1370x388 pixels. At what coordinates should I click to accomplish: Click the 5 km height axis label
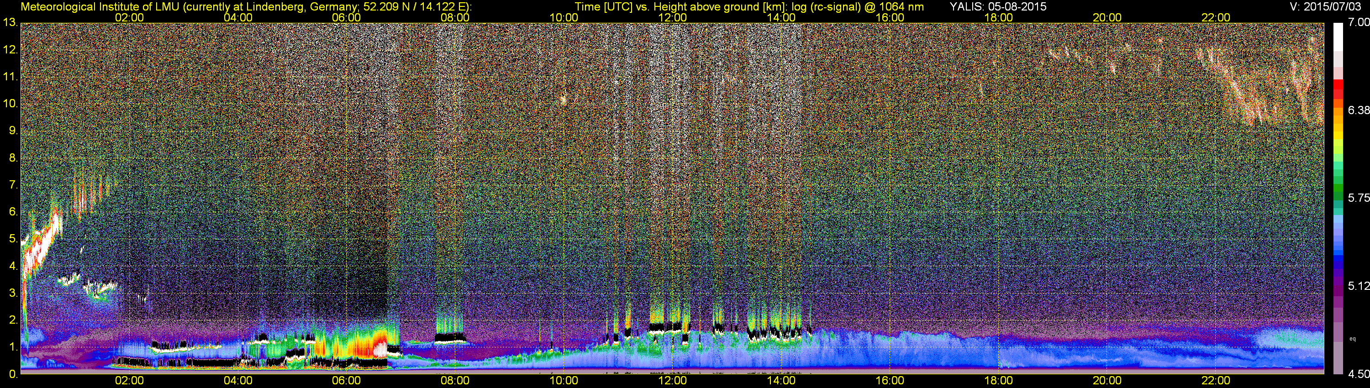pyautogui.click(x=13, y=239)
